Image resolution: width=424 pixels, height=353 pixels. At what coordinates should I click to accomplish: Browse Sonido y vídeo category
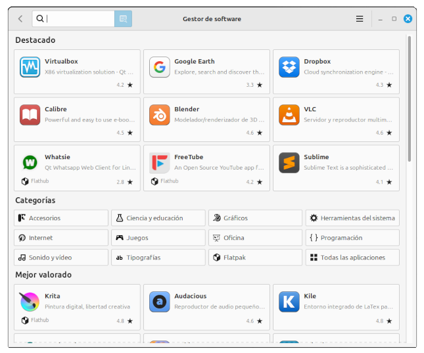click(x=61, y=258)
